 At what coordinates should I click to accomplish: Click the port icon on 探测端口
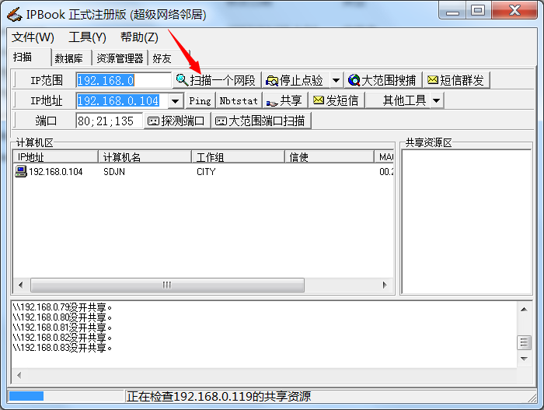(x=153, y=121)
